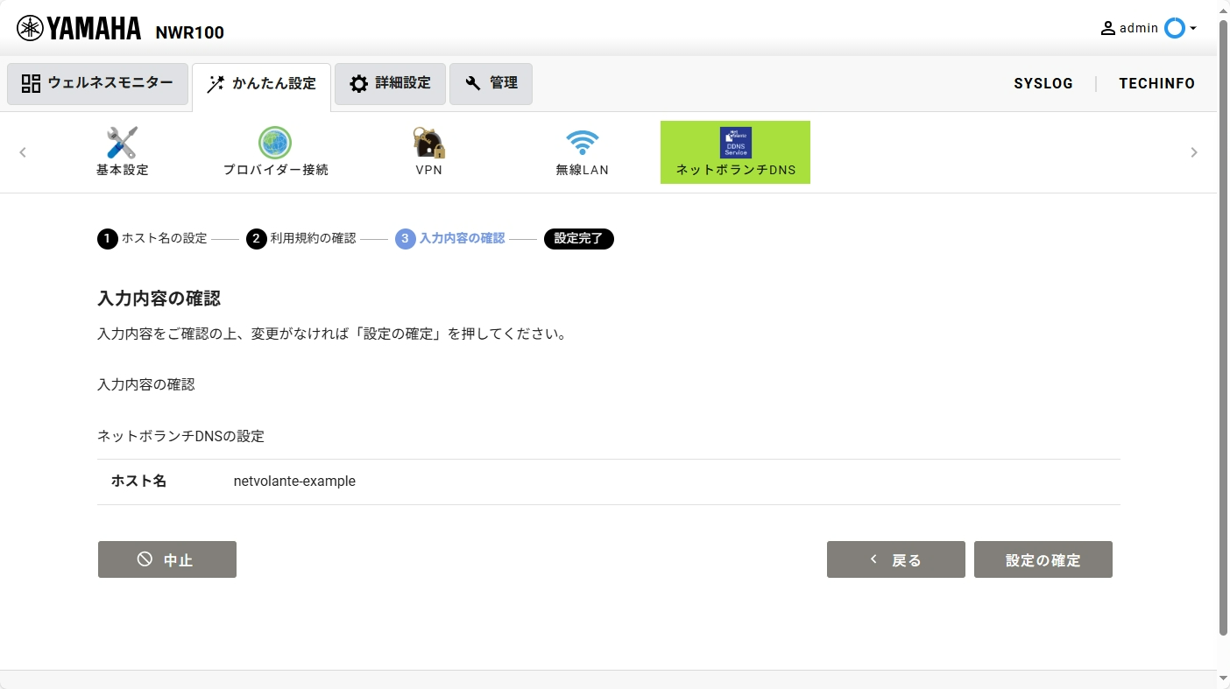Click the Yamaha logo
The width and height of the screenshot is (1230, 689).
click(79, 29)
